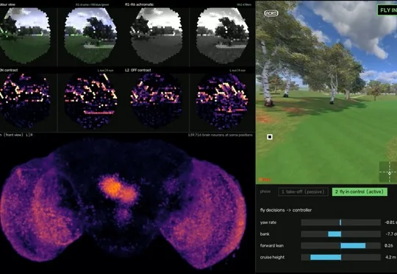This screenshot has height=274, width=397.
Task: Select phase 1 take-off (passive)
Action: point(304,192)
